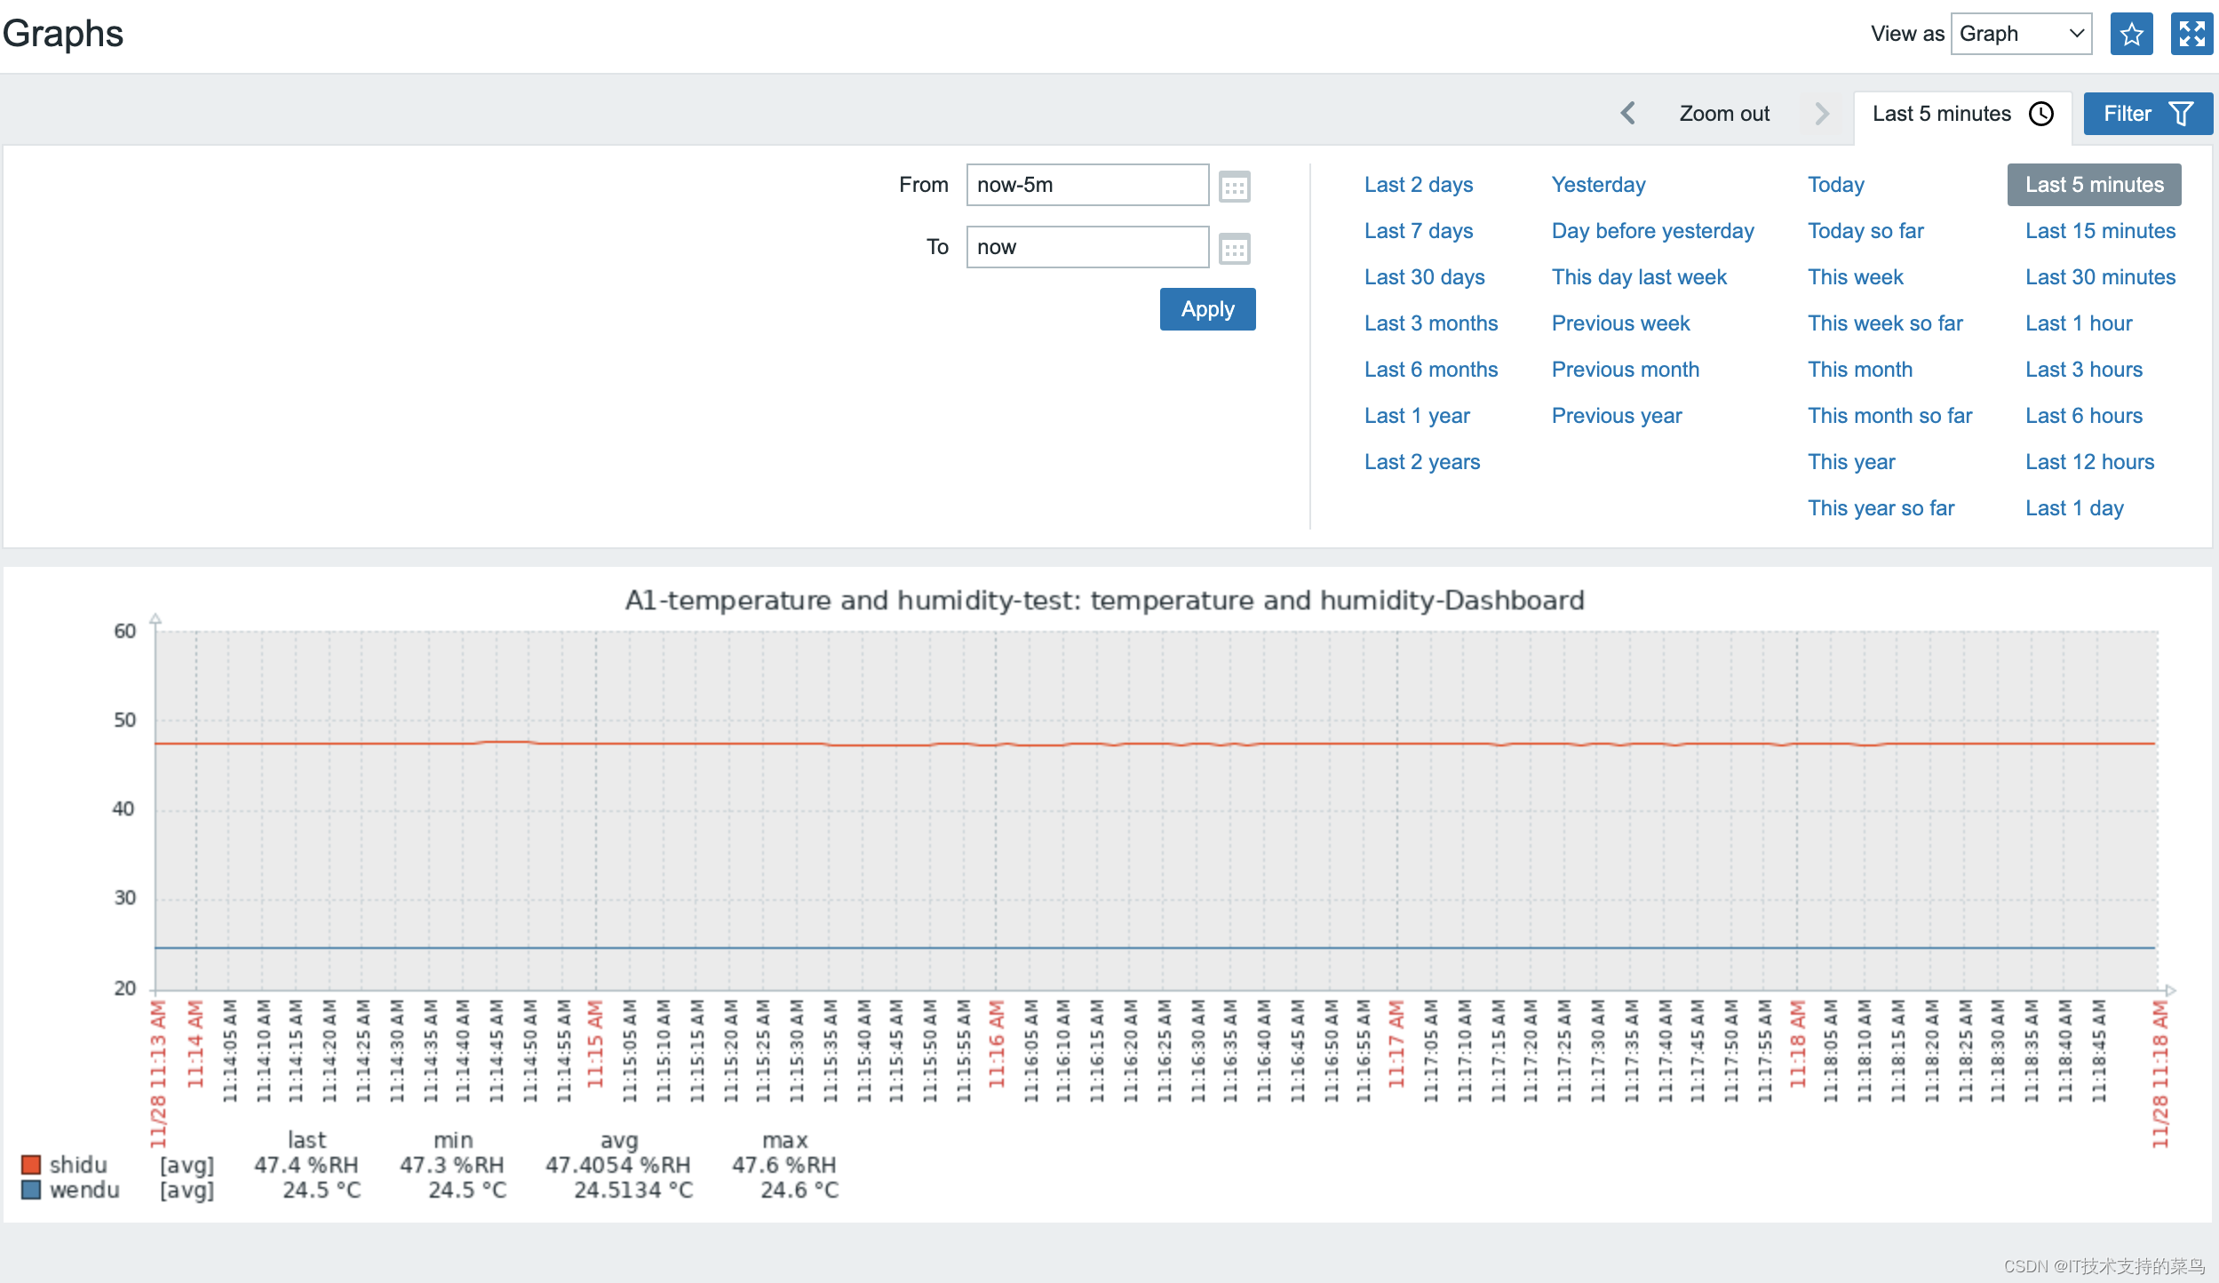Click Zoom out to widen time view

pos(1722,115)
